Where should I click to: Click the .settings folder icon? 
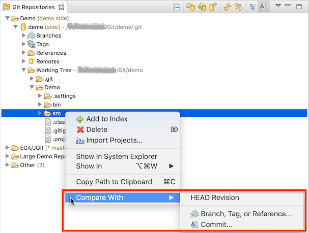(x=47, y=96)
